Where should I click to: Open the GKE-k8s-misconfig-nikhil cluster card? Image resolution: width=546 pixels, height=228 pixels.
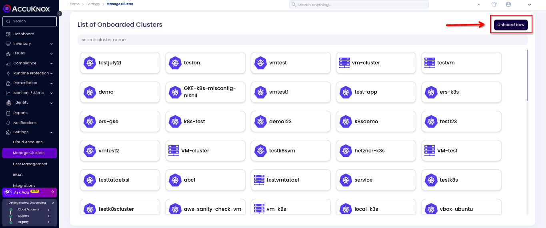click(x=205, y=92)
